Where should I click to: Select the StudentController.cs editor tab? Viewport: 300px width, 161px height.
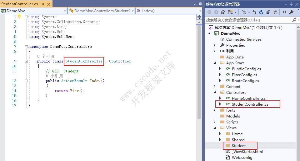click(x=19, y=4)
